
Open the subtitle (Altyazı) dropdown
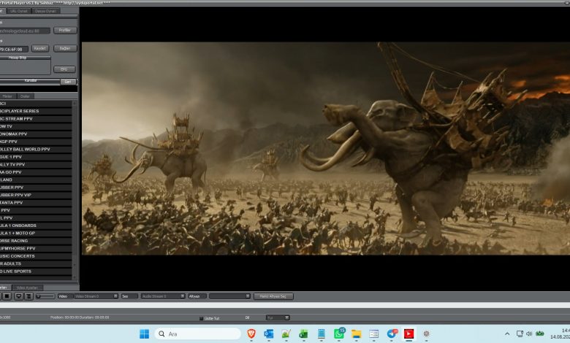point(229,296)
